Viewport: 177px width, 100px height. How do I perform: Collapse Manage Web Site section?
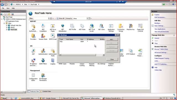pos(174,35)
